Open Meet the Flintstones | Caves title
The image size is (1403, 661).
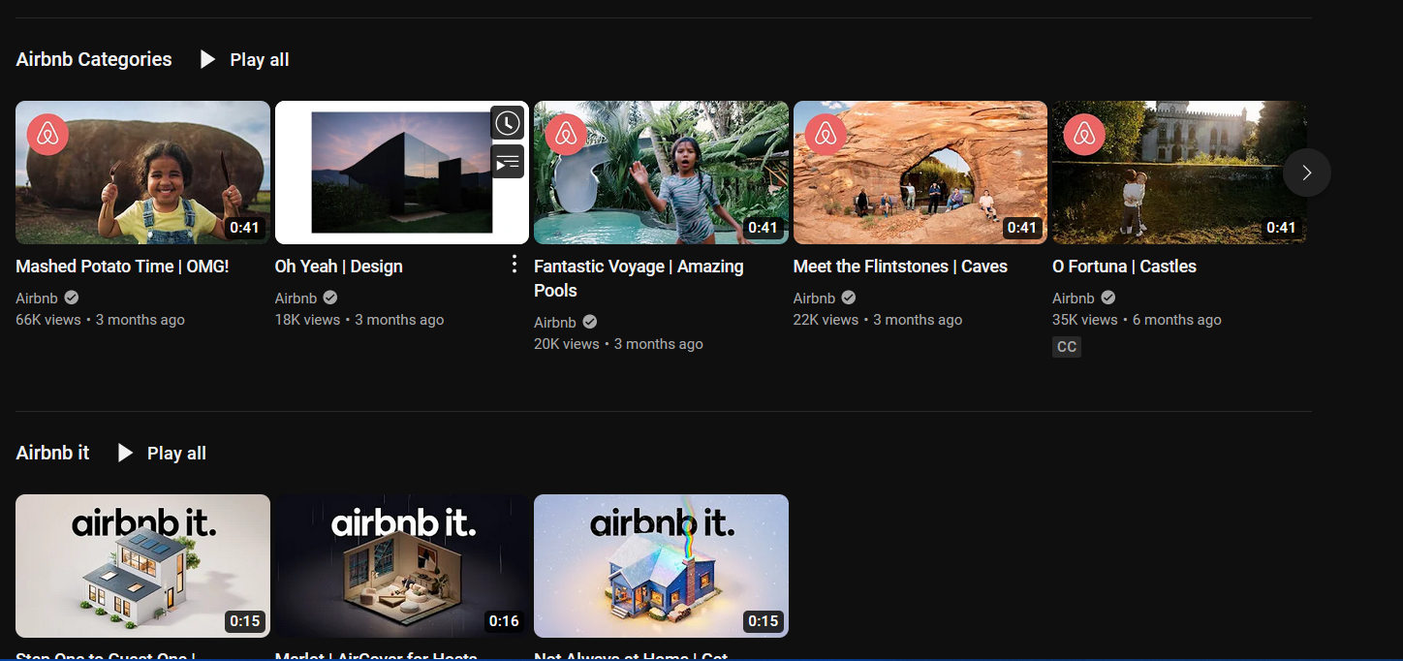click(x=900, y=267)
